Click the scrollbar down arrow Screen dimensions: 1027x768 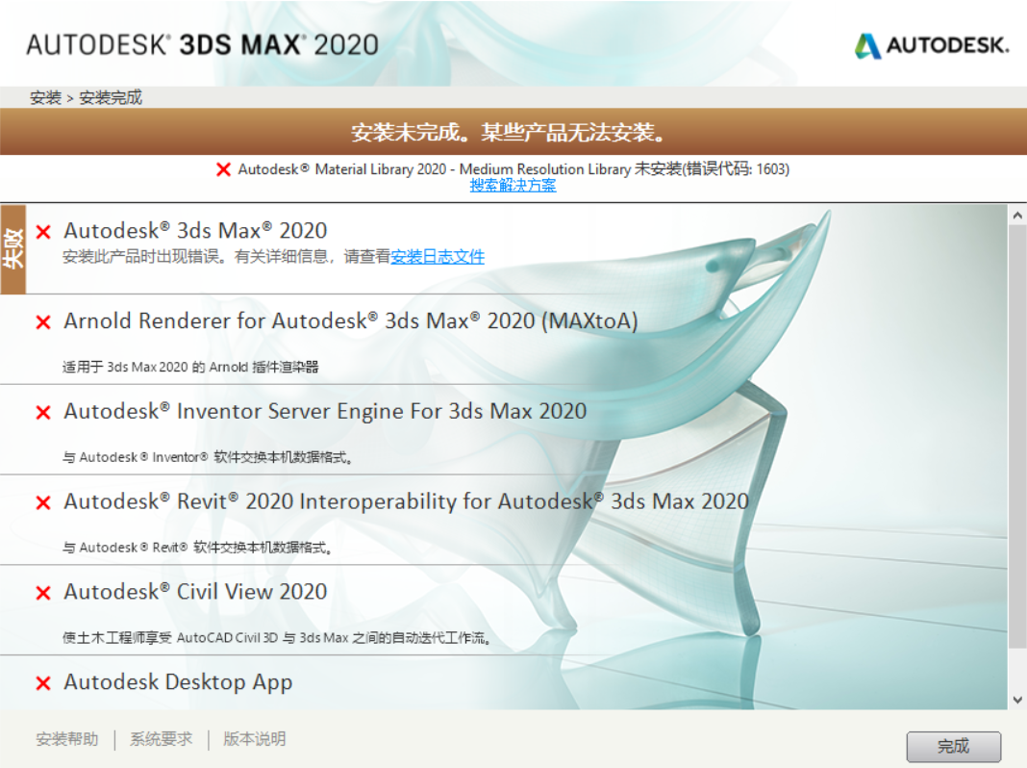pyautogui.click(x=1017, y=700)
